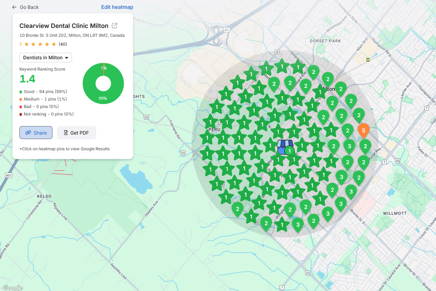Open Edit heatmap
Image resolution: width=436 pixels, height=291 pixels.
coord(117,7)
